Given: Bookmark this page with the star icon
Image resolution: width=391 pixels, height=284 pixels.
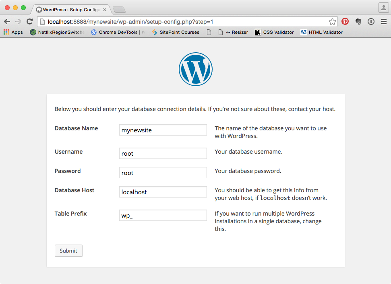Looking at the screenshot, I should point(332,22).
